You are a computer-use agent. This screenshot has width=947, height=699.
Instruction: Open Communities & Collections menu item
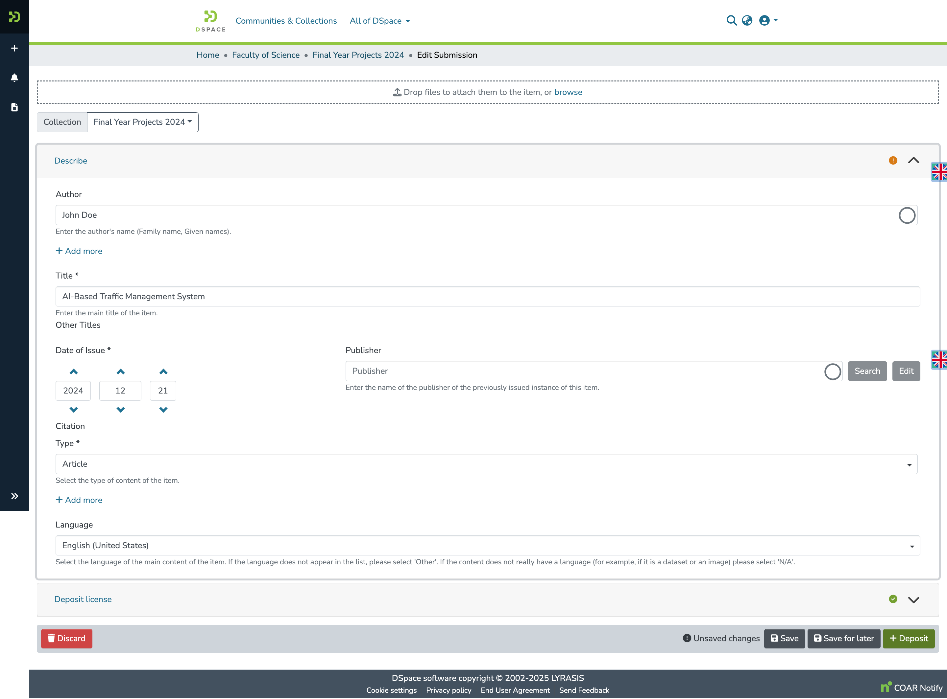286,21
